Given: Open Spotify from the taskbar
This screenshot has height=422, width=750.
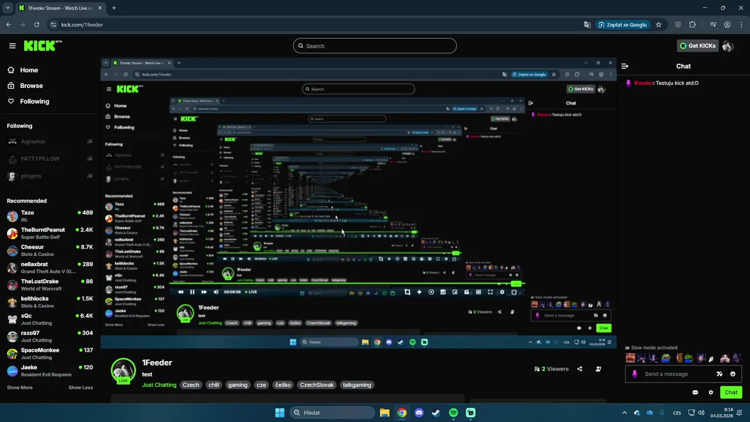Looking at the screenshot, I should pos(454,413).
